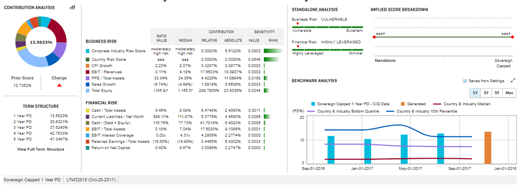Screen dimensions: 522x188
Task: Click EBIT / Revenues absolute value 18.8907%
Action: [233, 72]
